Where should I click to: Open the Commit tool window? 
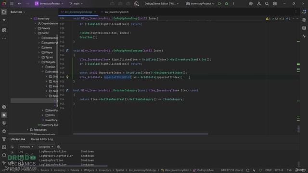pyautogui.click(x=4, y=20)
